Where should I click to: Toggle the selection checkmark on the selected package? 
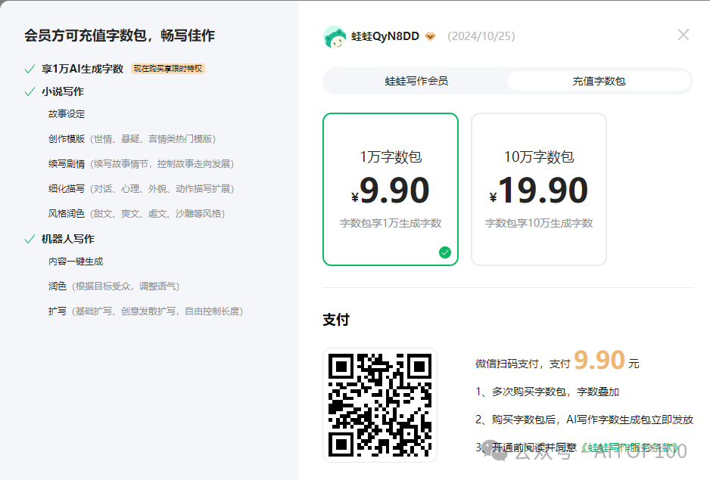pos(446,252)
